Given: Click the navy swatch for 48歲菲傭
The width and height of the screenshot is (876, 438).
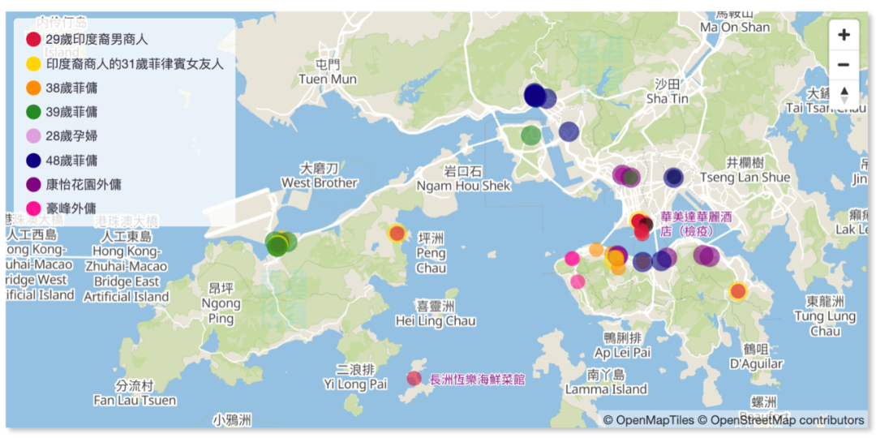Looking at the screenshot, I should (33, 161).
